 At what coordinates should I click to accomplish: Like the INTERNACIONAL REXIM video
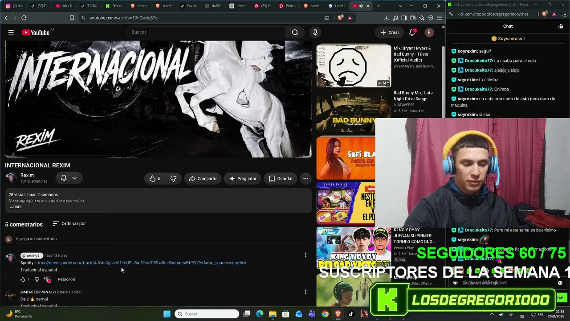click(x=155, y=178)
